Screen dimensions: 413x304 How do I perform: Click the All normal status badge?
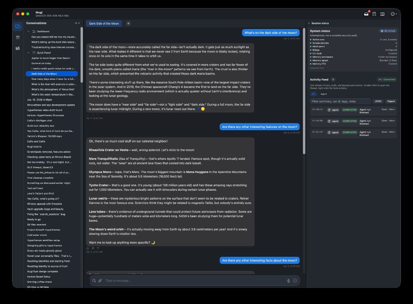click(x=388, y=31)
